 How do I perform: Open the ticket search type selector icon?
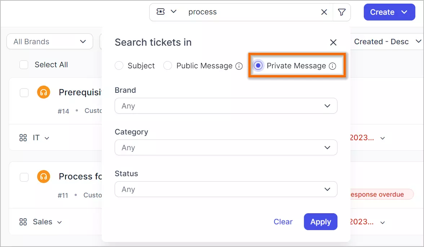pyautogui.click(x=166, y=12)
